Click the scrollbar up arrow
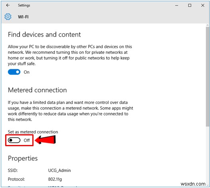Viewport: 210px width, 188px height. (208, 25)
